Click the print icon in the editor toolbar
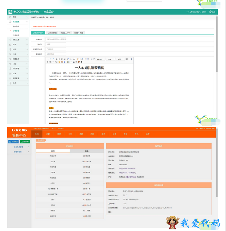The image size is (226, 231). tap(74, 62)
